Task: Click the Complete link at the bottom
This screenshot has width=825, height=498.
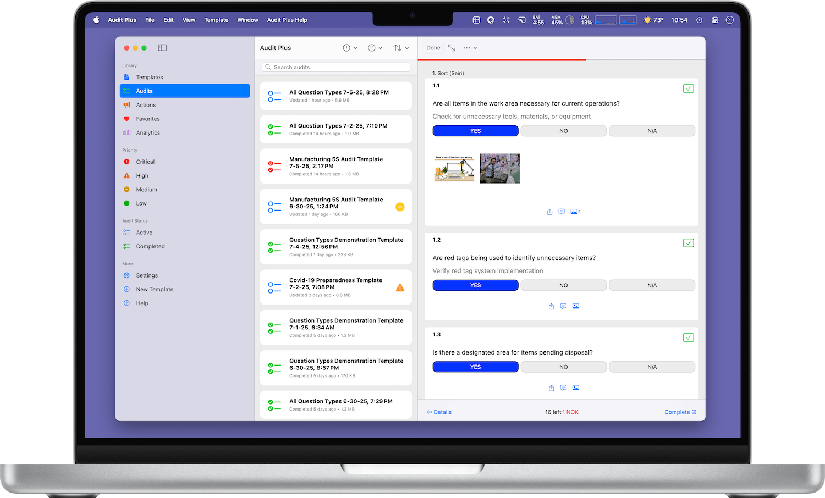Action: pyautogui.click(x=680, y=412)
